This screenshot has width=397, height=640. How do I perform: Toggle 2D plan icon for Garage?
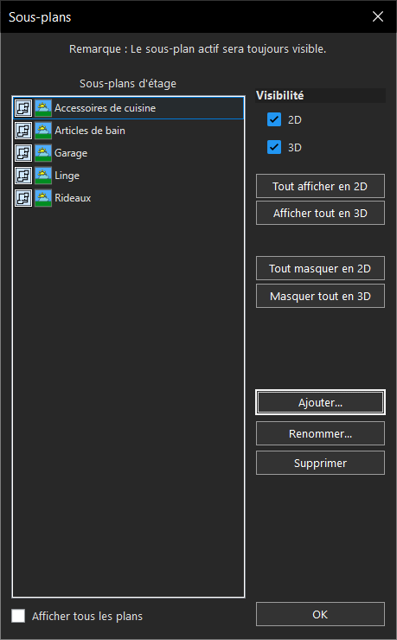click(x=23, y=153)
